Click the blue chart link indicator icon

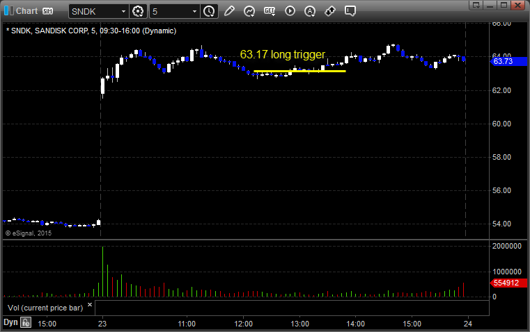point(9,11)
